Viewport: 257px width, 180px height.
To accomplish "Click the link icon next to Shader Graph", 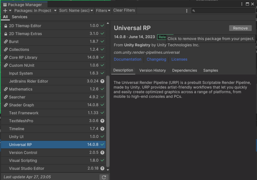I will tap(6, 105).
